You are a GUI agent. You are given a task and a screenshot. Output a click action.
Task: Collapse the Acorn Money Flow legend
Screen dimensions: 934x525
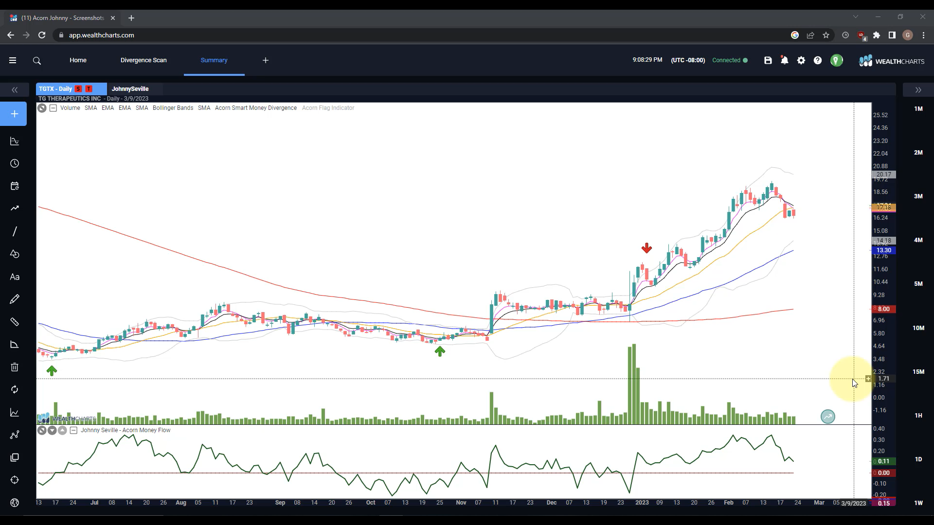73,430
